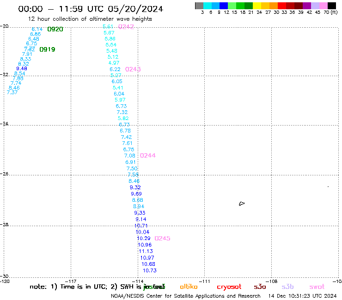Click the wave height value 11.13
342x300 pixels.
146,251
